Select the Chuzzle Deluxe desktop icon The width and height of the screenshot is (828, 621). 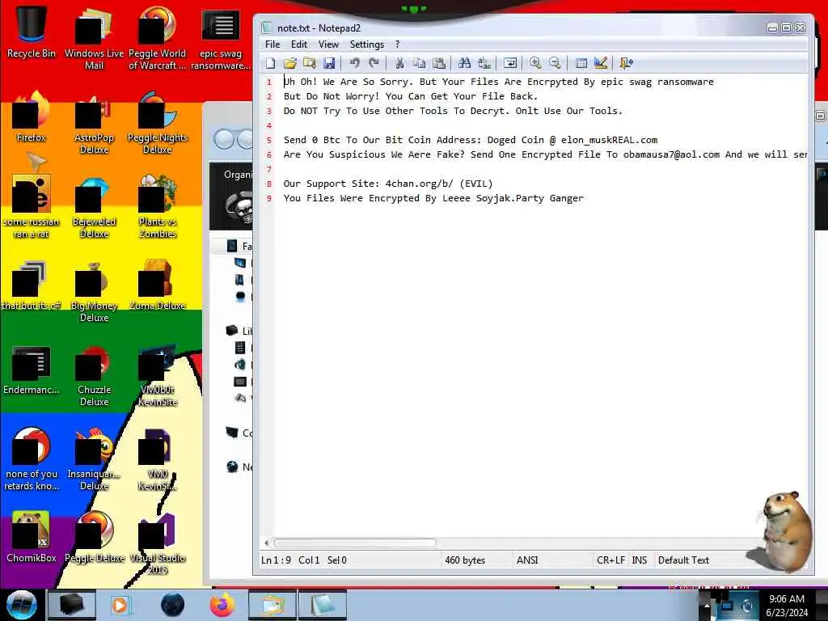[94, 376]
